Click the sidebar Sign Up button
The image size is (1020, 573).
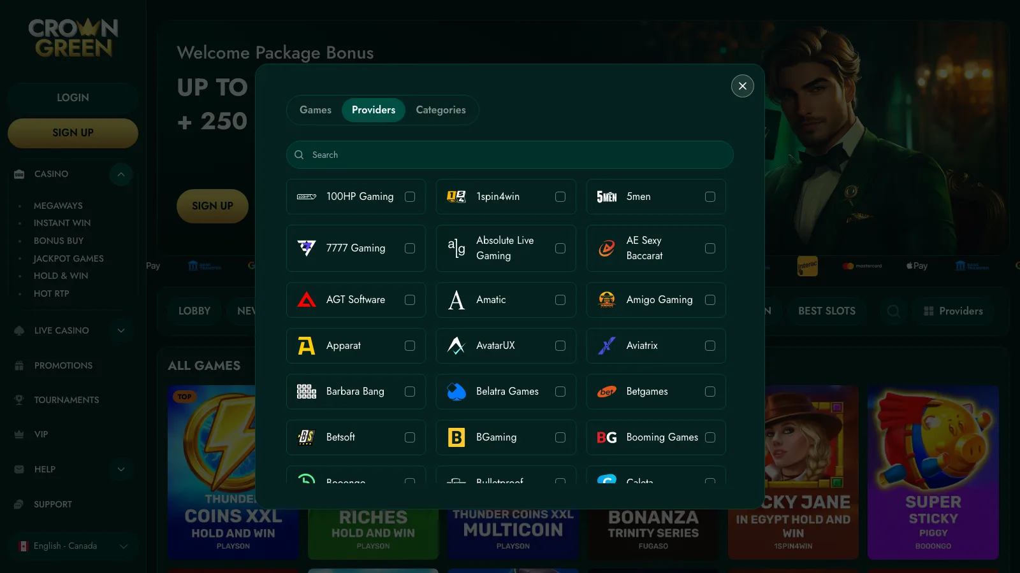(73, 133)
